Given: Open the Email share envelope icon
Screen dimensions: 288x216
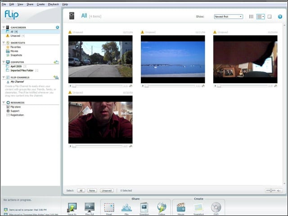Looking at the screenshot, I should tap(109, 207).
